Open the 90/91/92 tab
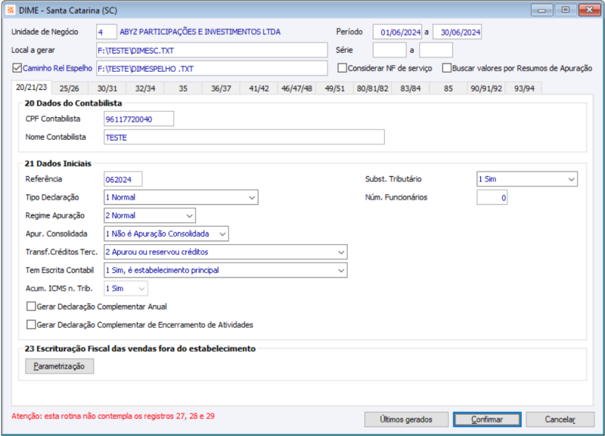Screen dimensions: 605x436 click(x=486, y=88)
